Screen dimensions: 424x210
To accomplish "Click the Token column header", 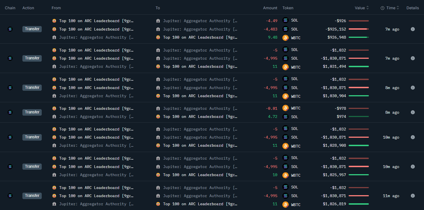I will click(x=288, y=8).
